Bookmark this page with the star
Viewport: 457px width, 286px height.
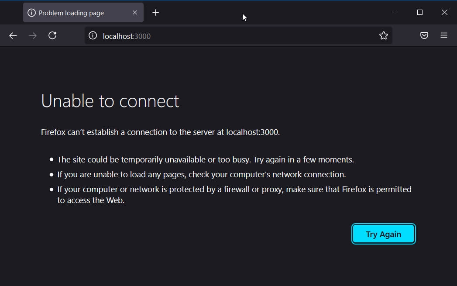(x=384, y=35)
